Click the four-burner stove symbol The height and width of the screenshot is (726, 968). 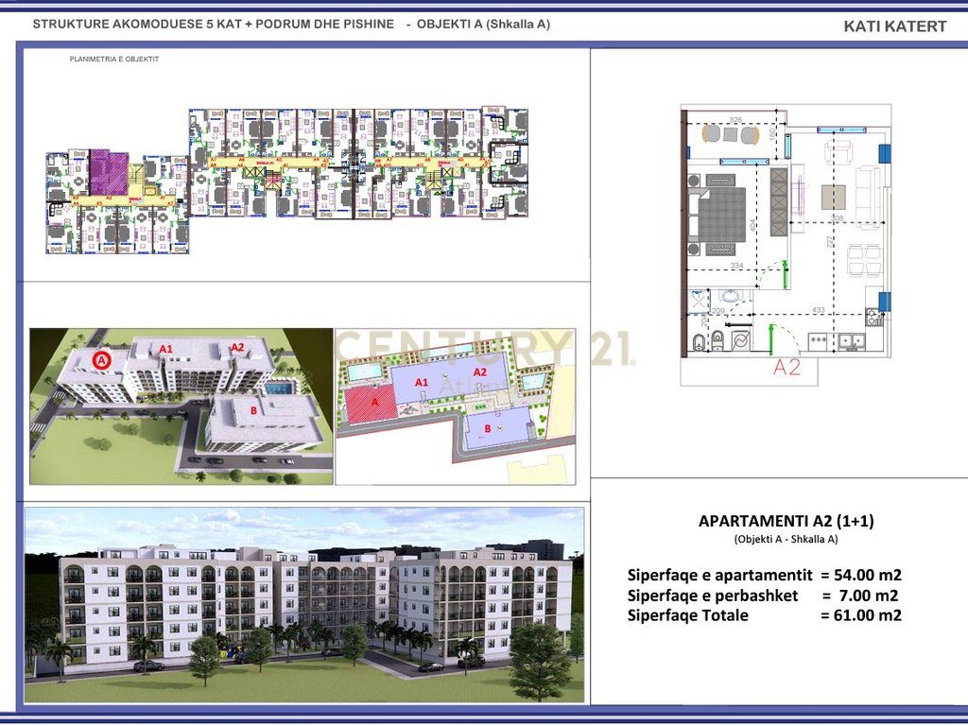pyautogui.click(x=874, y=318)
